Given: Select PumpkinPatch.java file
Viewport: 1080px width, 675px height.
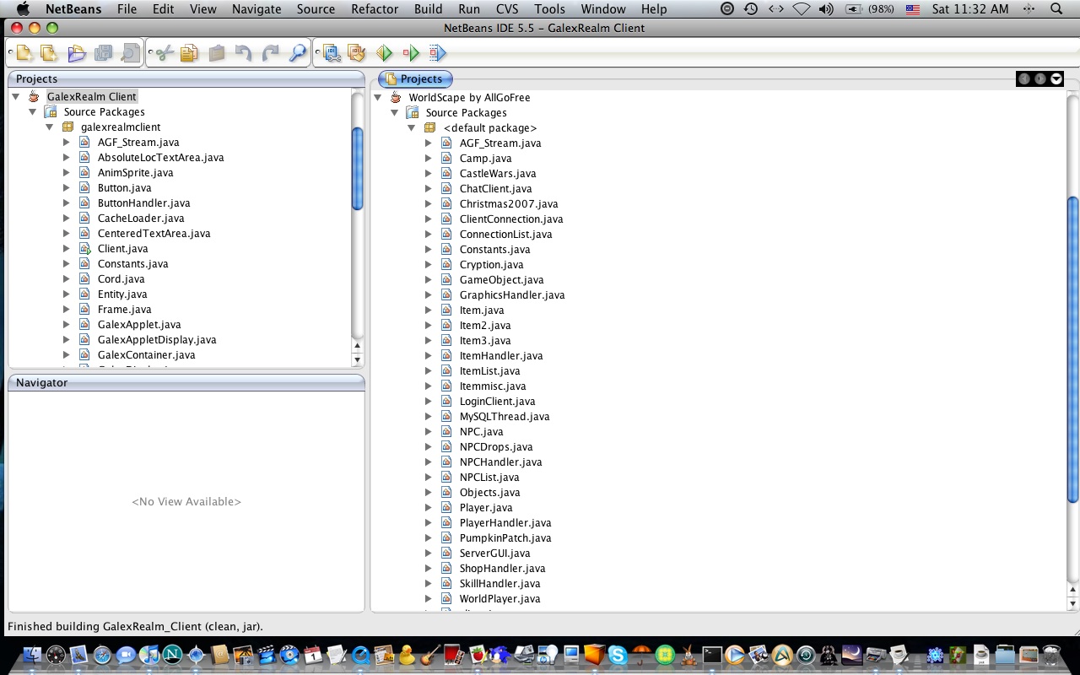Looking at the screenshot, I should coord(505,538).
